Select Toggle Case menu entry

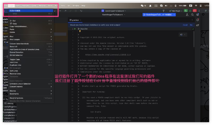(15, 59)
